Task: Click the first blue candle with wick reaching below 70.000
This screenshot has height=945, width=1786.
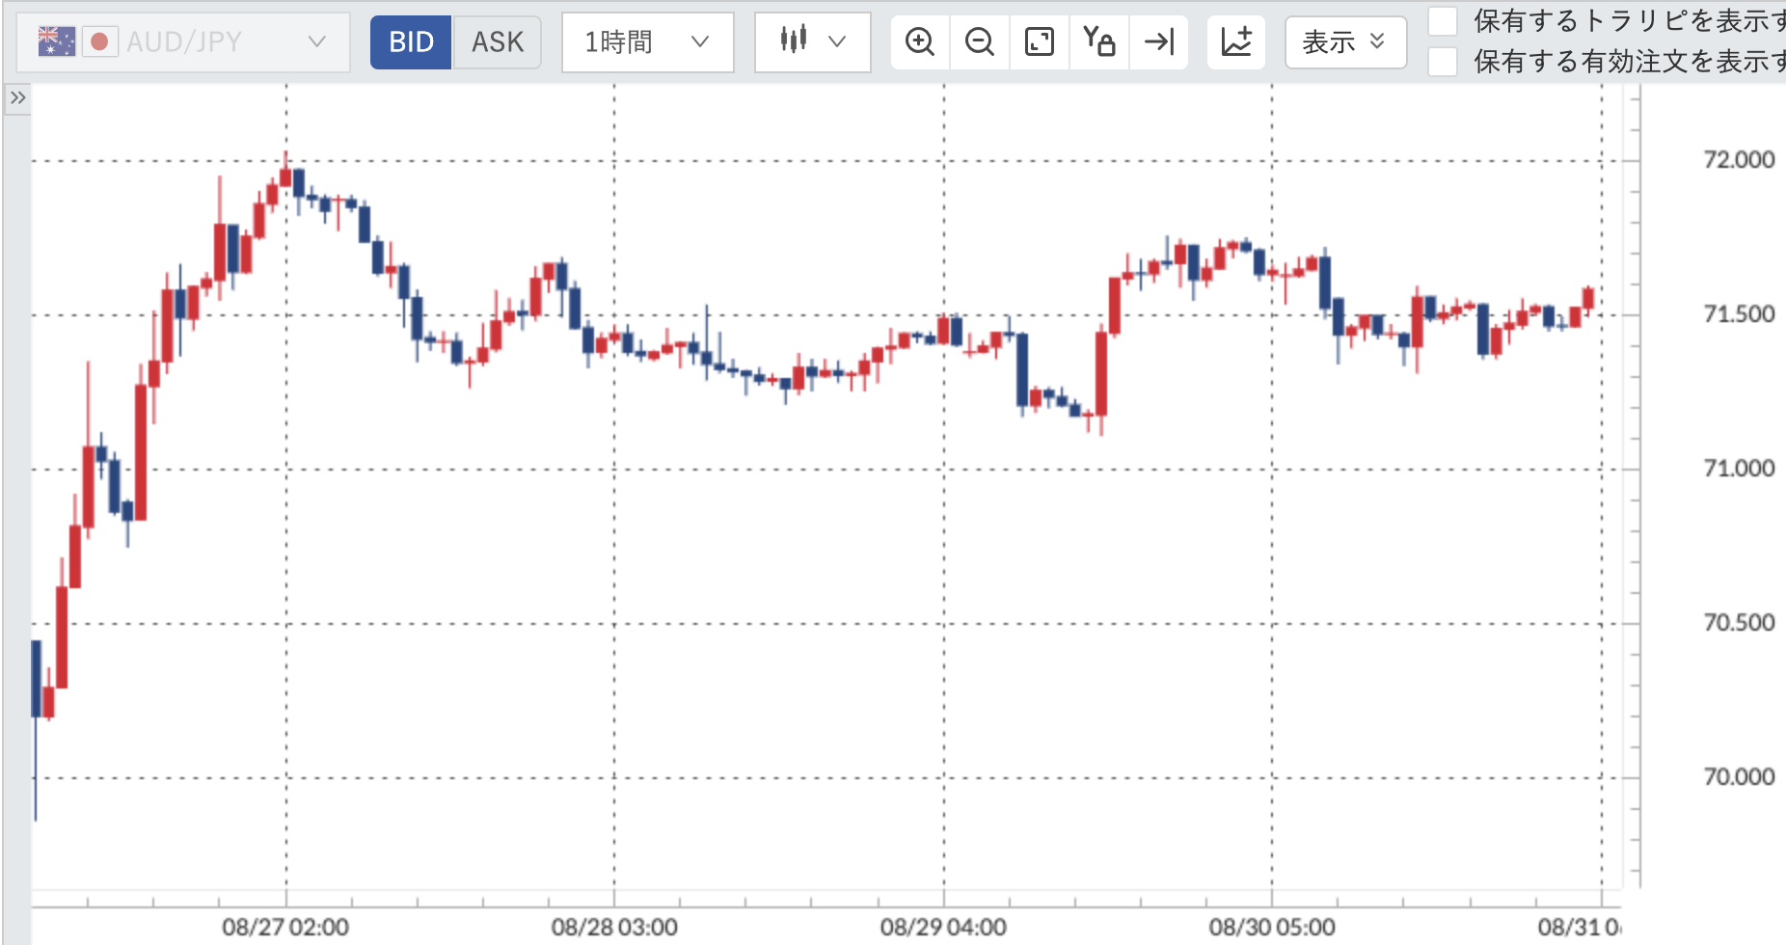Action: pos(37,679)
